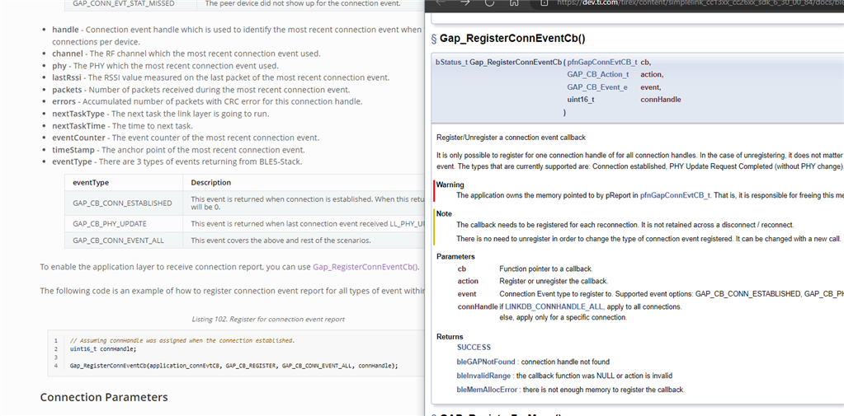Open the bleGAPNotFound return link

click(x=486, y=362)
